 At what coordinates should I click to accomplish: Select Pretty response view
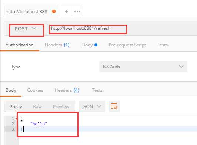pyautogui.click(x=16, y=107)
